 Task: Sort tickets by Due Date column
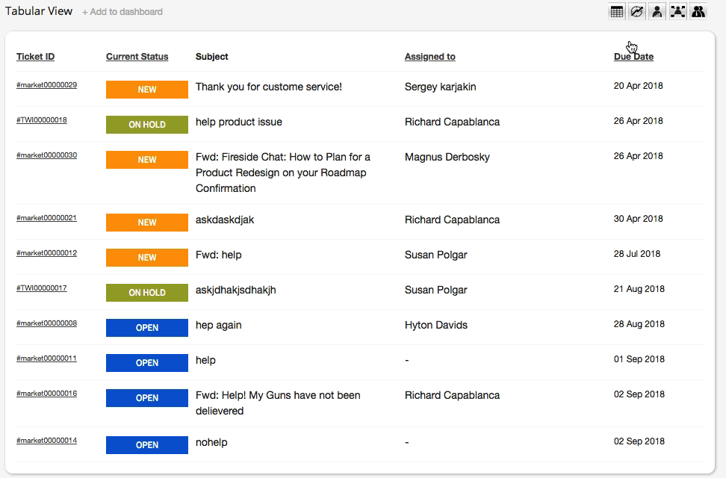tap(633, 56)
